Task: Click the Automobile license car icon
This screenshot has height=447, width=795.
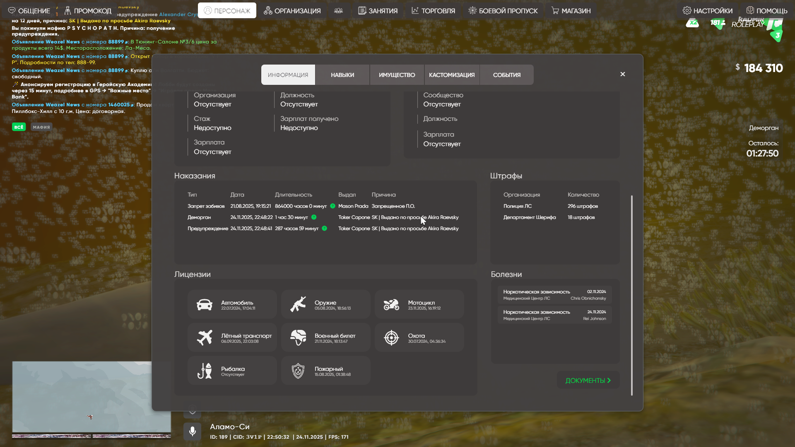Action: (x=205, y=305)
